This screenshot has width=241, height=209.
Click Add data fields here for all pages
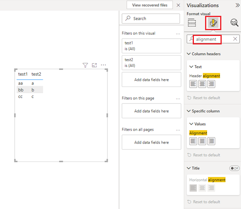(x=151, y=143)
